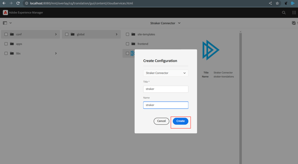The image size is (298, 164).
Task: Click the Cancel button
Action: click(162, 121)
